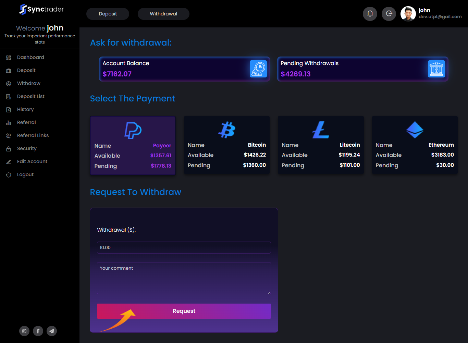The image size is (468, 343).
Task: Open the notifications bell icon
Action: 370,14
